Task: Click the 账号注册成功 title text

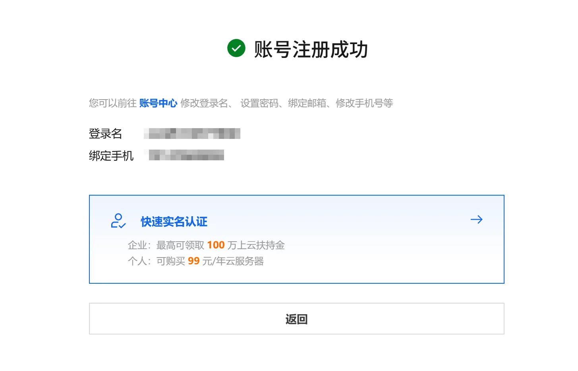Action: pos(311,50)
